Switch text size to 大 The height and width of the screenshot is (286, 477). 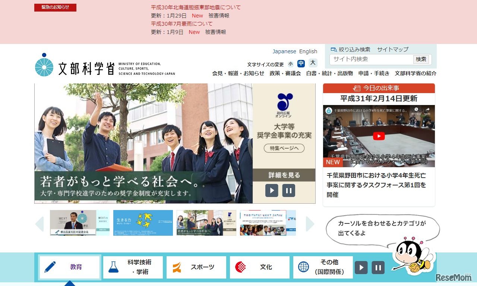[313, 64]
